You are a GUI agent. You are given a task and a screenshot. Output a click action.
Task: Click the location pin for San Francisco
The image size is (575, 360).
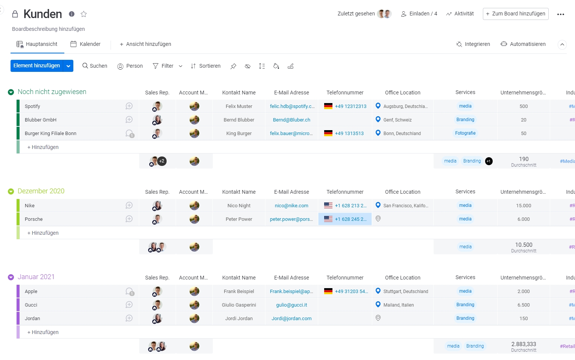[x=378, y=205]
